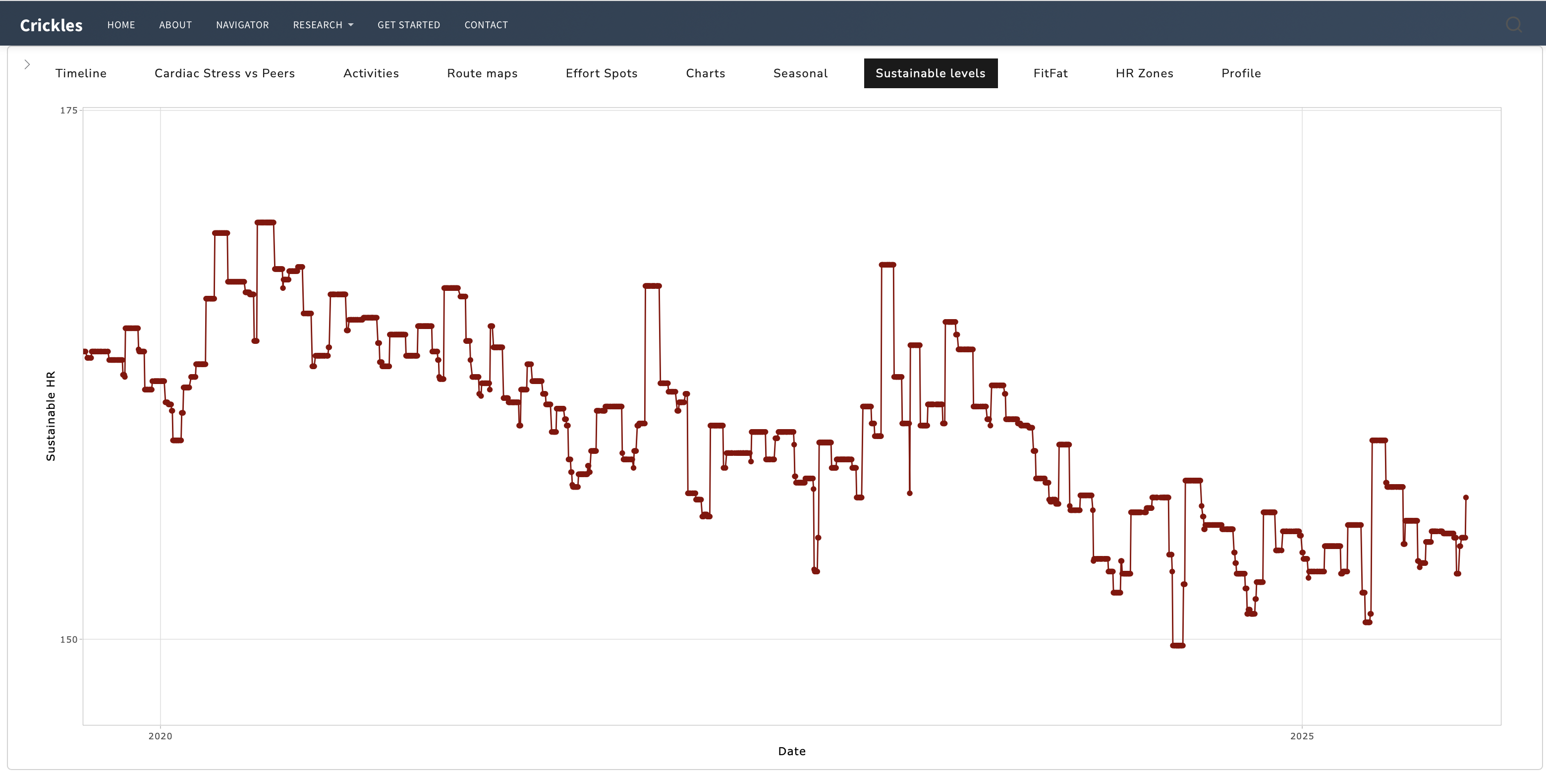The width and height of the screenshot is (1546, 774).
Task: Switch to Route maps tab
Action: point(482,73)
